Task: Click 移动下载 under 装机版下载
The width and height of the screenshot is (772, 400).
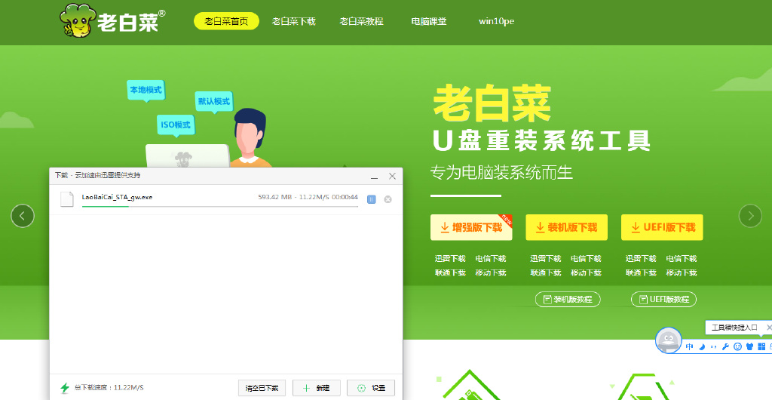Action: [586, 273]
